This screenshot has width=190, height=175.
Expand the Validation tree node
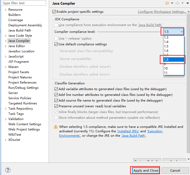click(x=5, y=119)
